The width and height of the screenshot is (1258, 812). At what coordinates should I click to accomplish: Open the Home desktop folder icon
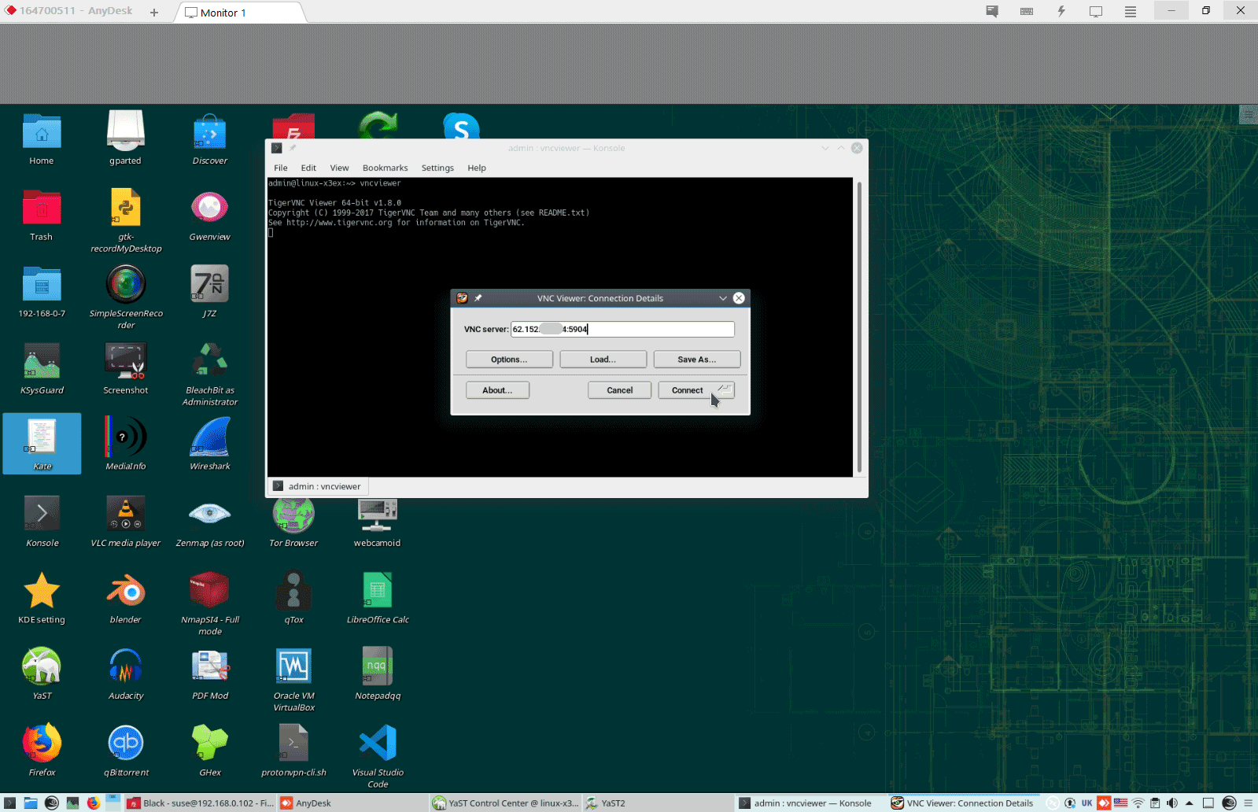[42, 139]
